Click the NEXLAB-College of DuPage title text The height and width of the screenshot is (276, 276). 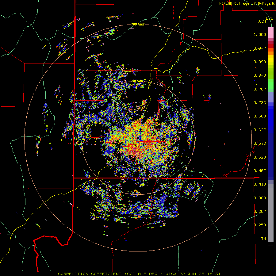pos(245,3)
